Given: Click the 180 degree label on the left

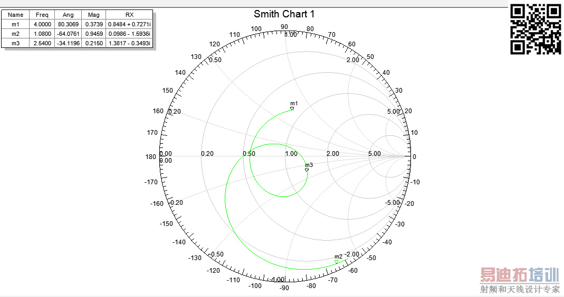Looking at the screenshot, I should tap(150, 156).
